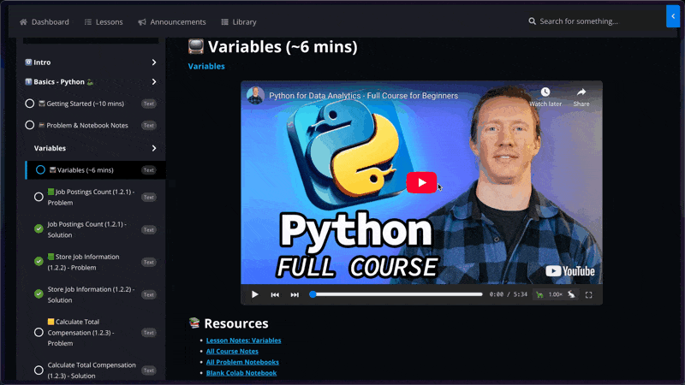Click the video progress seek bar
The image size is (685, 385).
pyautogui.click(x=397, y=294)
